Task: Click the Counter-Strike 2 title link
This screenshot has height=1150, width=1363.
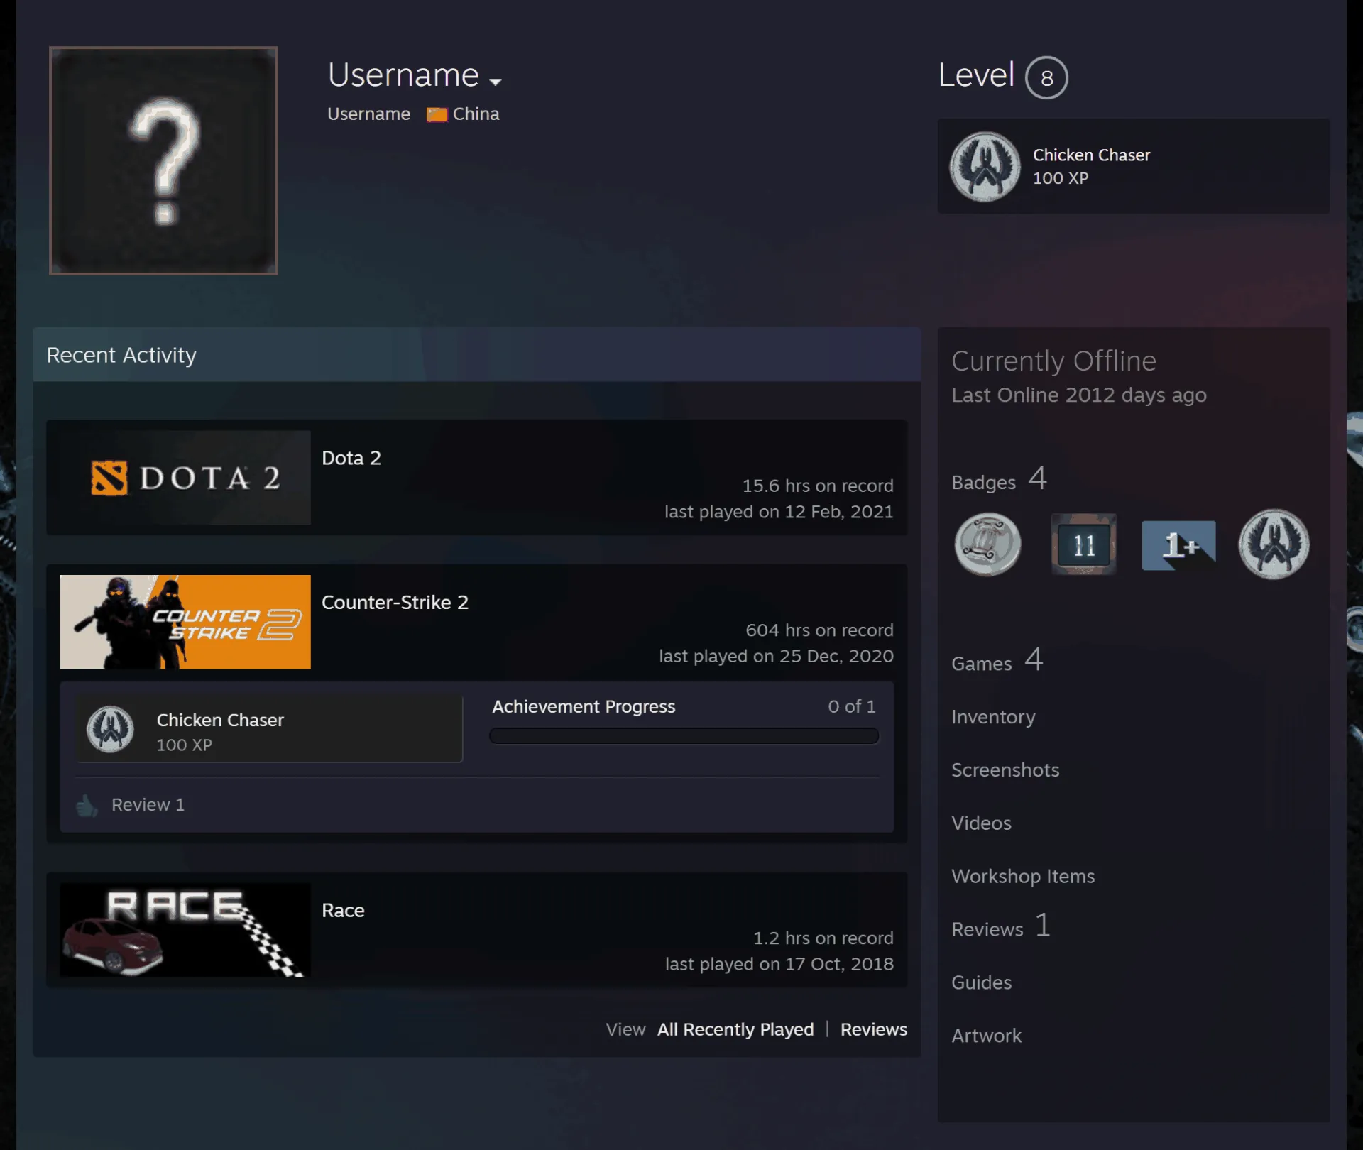Action: [395, 602]
